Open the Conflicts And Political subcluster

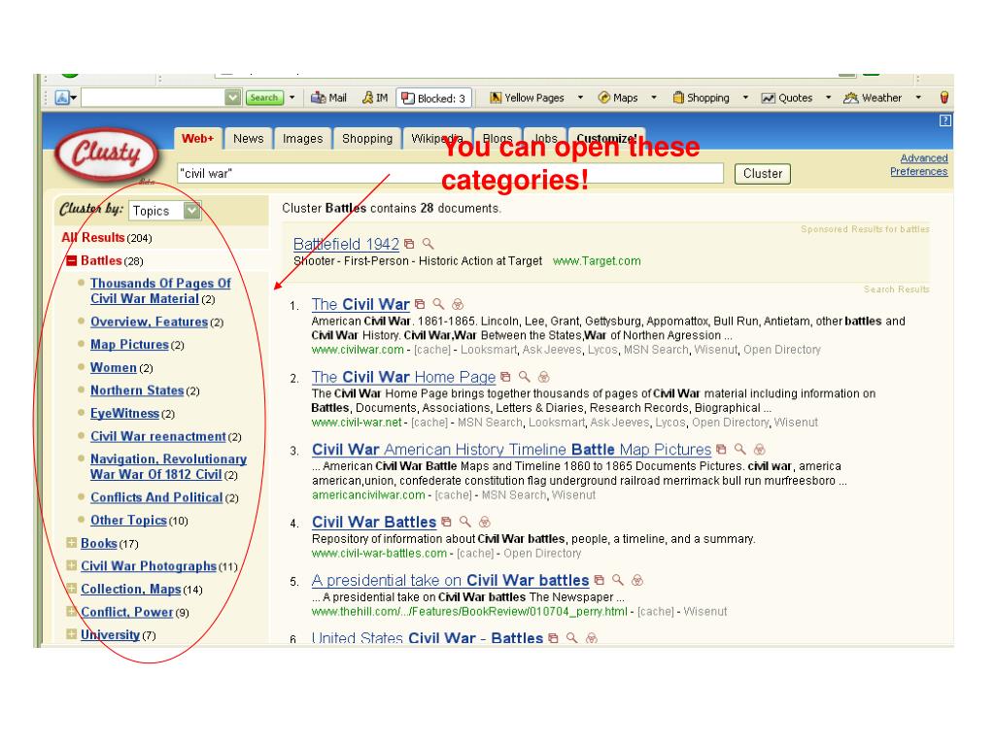click(x=156, y=497)
